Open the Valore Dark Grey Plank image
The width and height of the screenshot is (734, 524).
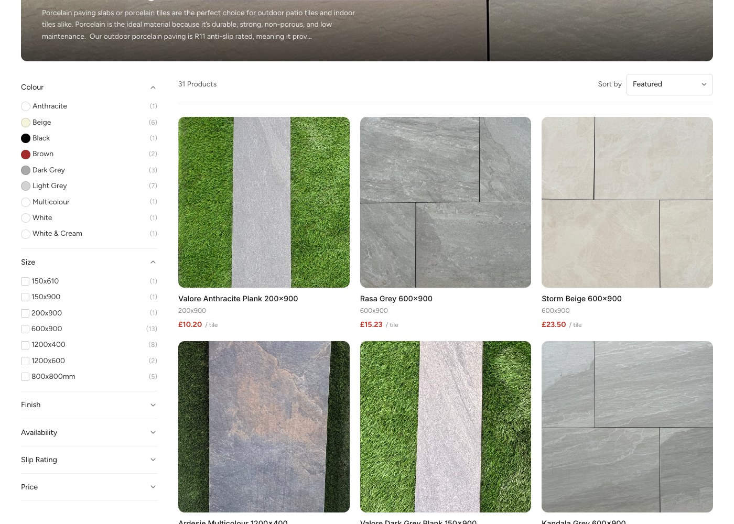[x=446, y=427]
